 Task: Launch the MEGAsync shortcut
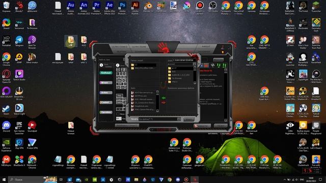[6, 161]
